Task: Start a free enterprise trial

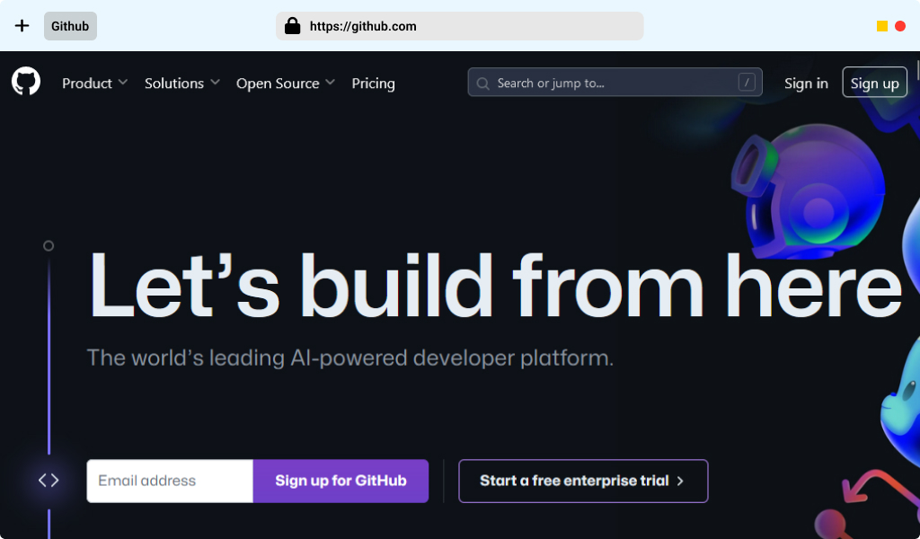Action: (x=583, y=481)
